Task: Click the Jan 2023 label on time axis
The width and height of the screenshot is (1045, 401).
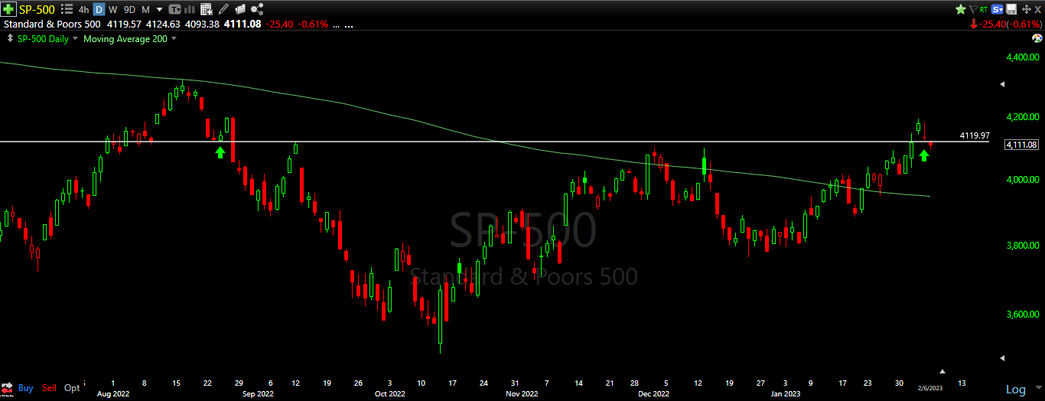Action: (x=785, y=393)
